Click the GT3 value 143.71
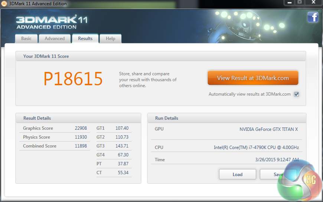The image size is (323, 202). click(x=122, y=146)
